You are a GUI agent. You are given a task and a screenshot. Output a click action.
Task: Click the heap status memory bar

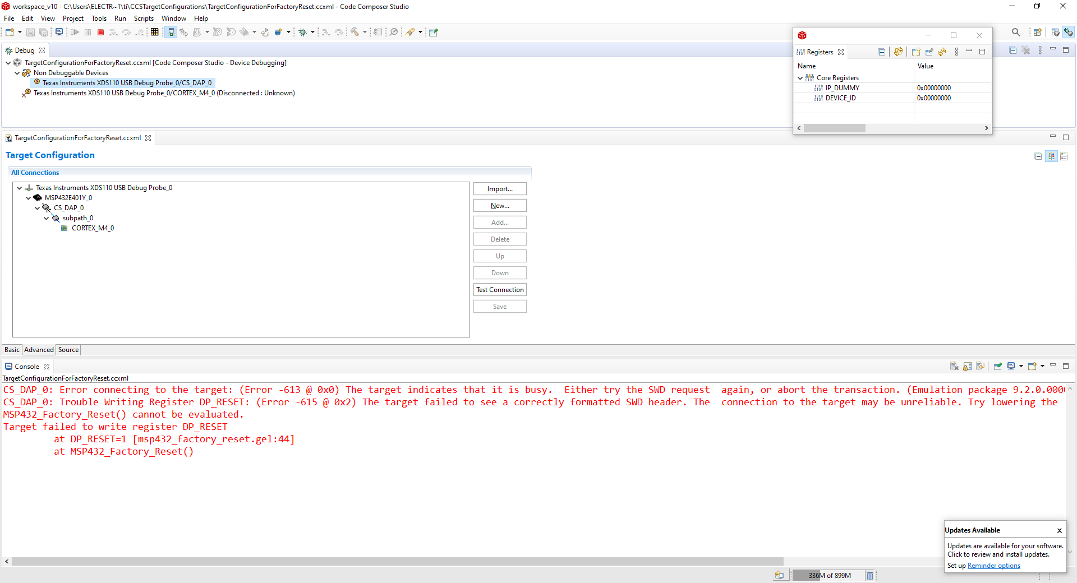830,576
